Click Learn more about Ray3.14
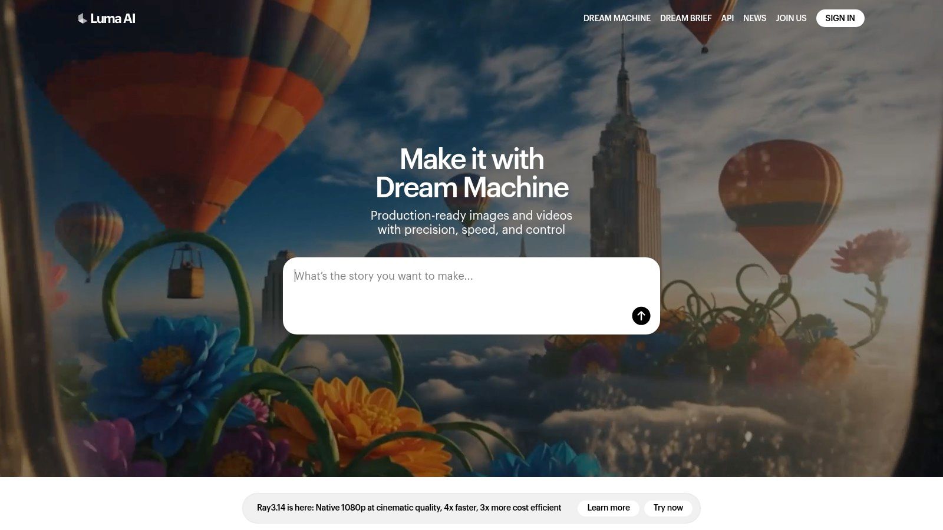Screen dimensions: 943x530 [x=608, y=508]
